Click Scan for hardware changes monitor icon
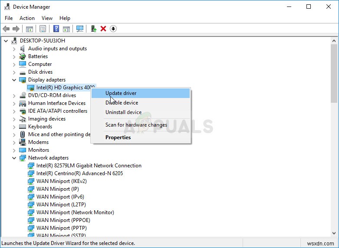 80,29
